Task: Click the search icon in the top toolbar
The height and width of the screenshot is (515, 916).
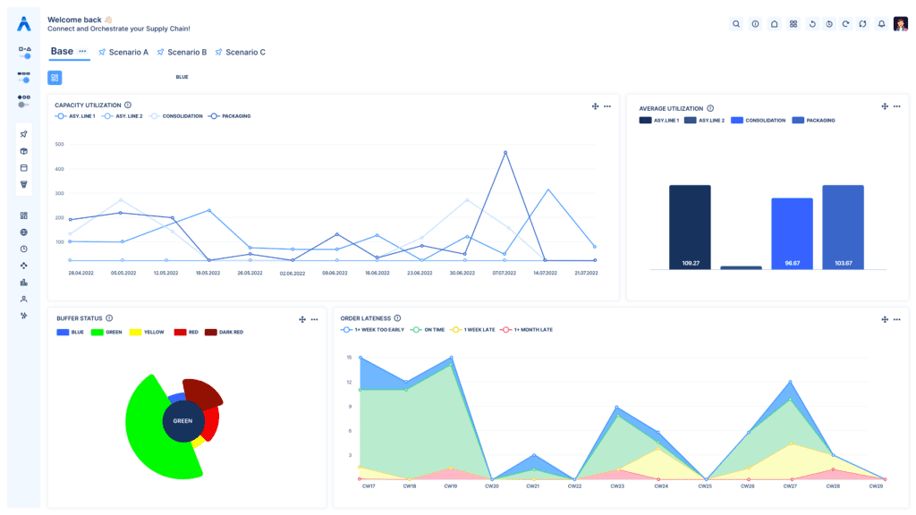Action: pyautogui.click(x=736, y=24)
